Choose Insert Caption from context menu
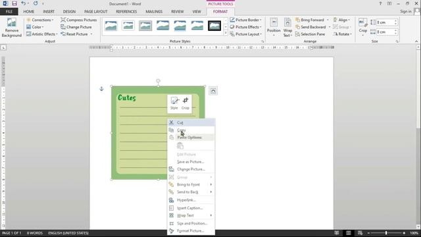Viewport: 421px width, 237px height. tap(191, 208)
